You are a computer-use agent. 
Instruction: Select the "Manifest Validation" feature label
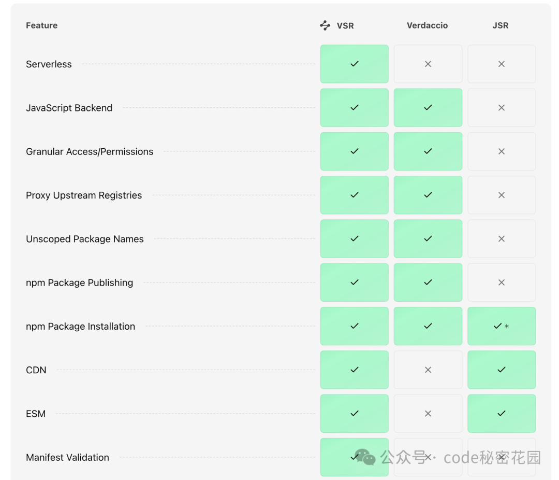pyautogui.click(x=67, y=458)
